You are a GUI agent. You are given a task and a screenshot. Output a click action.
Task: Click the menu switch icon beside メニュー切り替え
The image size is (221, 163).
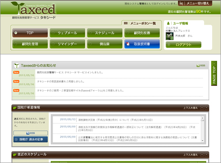pos(181,3)
